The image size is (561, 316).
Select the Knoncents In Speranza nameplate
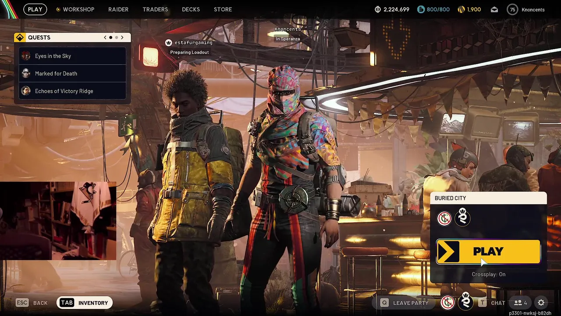pyautogui.click(x=288, y=34)
